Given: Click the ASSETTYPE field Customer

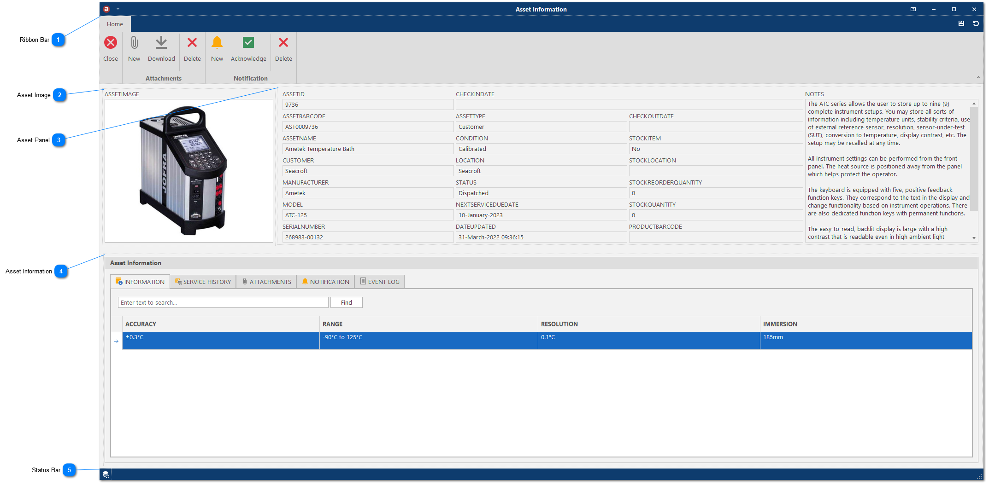Looking at the screenshot, I should [x=541, y=127].
